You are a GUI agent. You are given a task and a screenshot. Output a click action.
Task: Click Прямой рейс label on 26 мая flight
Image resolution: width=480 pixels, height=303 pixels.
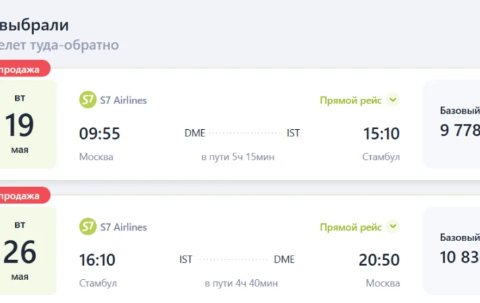(350, 227)
